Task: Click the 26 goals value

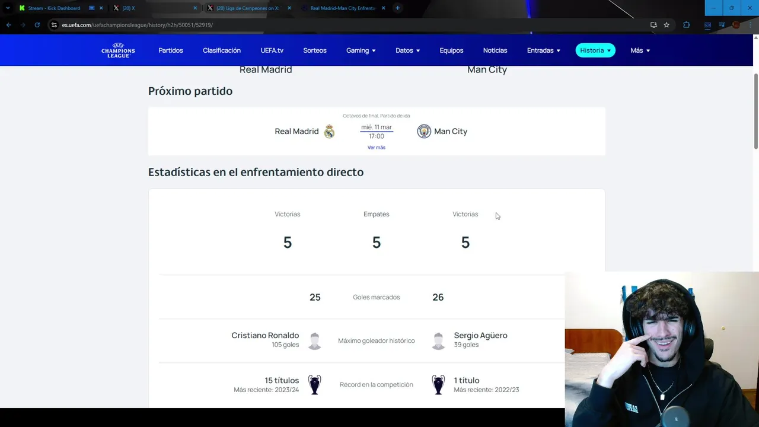Action: point(438,297)
